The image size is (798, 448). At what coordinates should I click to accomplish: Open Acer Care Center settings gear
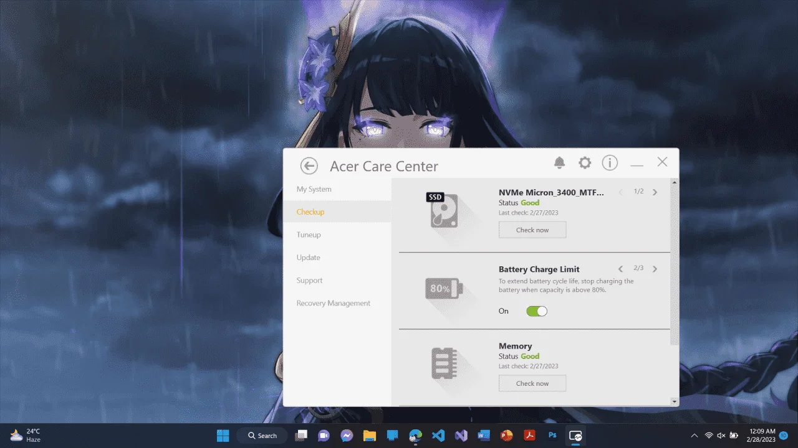click(585, 163)
